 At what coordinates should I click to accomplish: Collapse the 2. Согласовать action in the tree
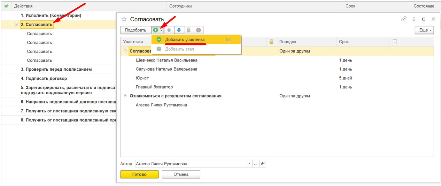16,24
